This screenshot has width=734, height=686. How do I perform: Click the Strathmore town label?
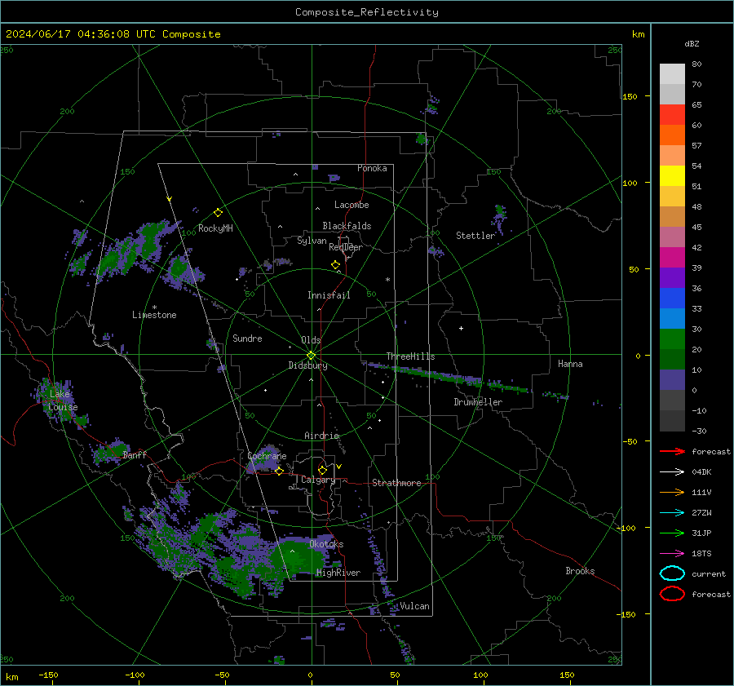tap(396, 483)
